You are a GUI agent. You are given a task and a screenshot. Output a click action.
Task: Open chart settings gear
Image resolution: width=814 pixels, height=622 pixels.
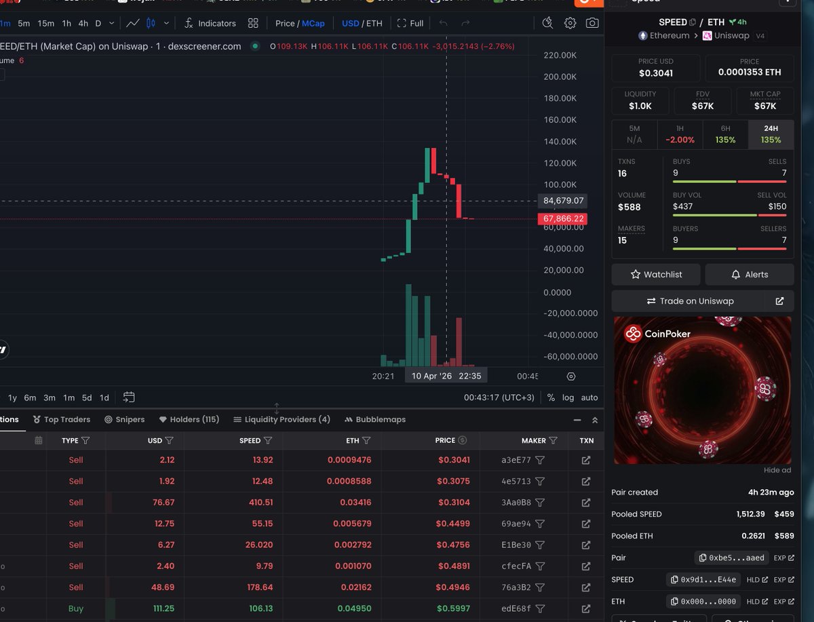[x=570, y=23]
